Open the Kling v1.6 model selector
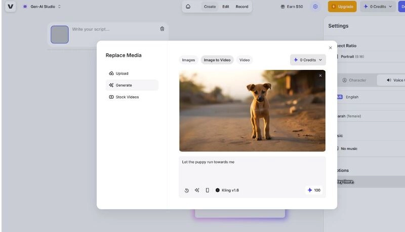Image resolution: width=405 pixels, height=232 pixels. (227, 190)
